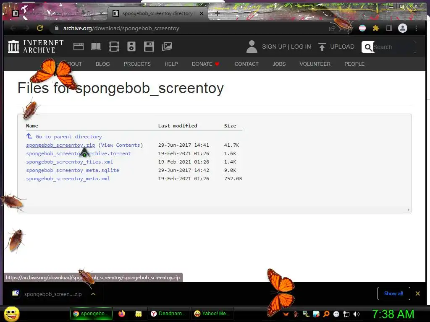
Task: Reload the page with refresh button
Action: pyautogui.click(x=40, y=28)
